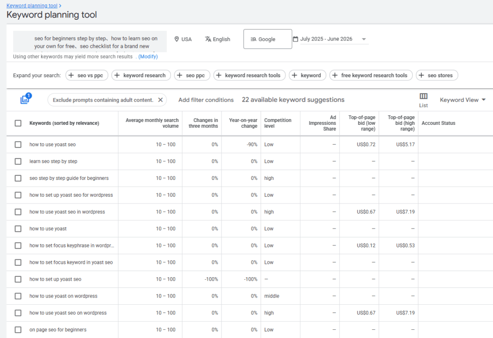This screenshot has width=493, height=338.
Task: Check the 'learn seo step by step' row
Action: coord(18,161)
